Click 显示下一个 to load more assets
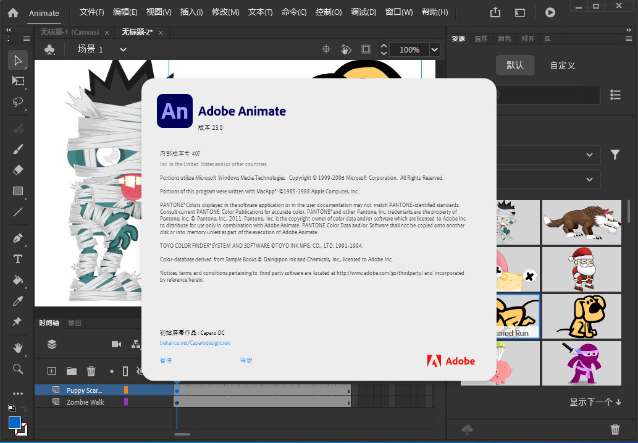Screen dimensions: 638x443 pos(595,402)
